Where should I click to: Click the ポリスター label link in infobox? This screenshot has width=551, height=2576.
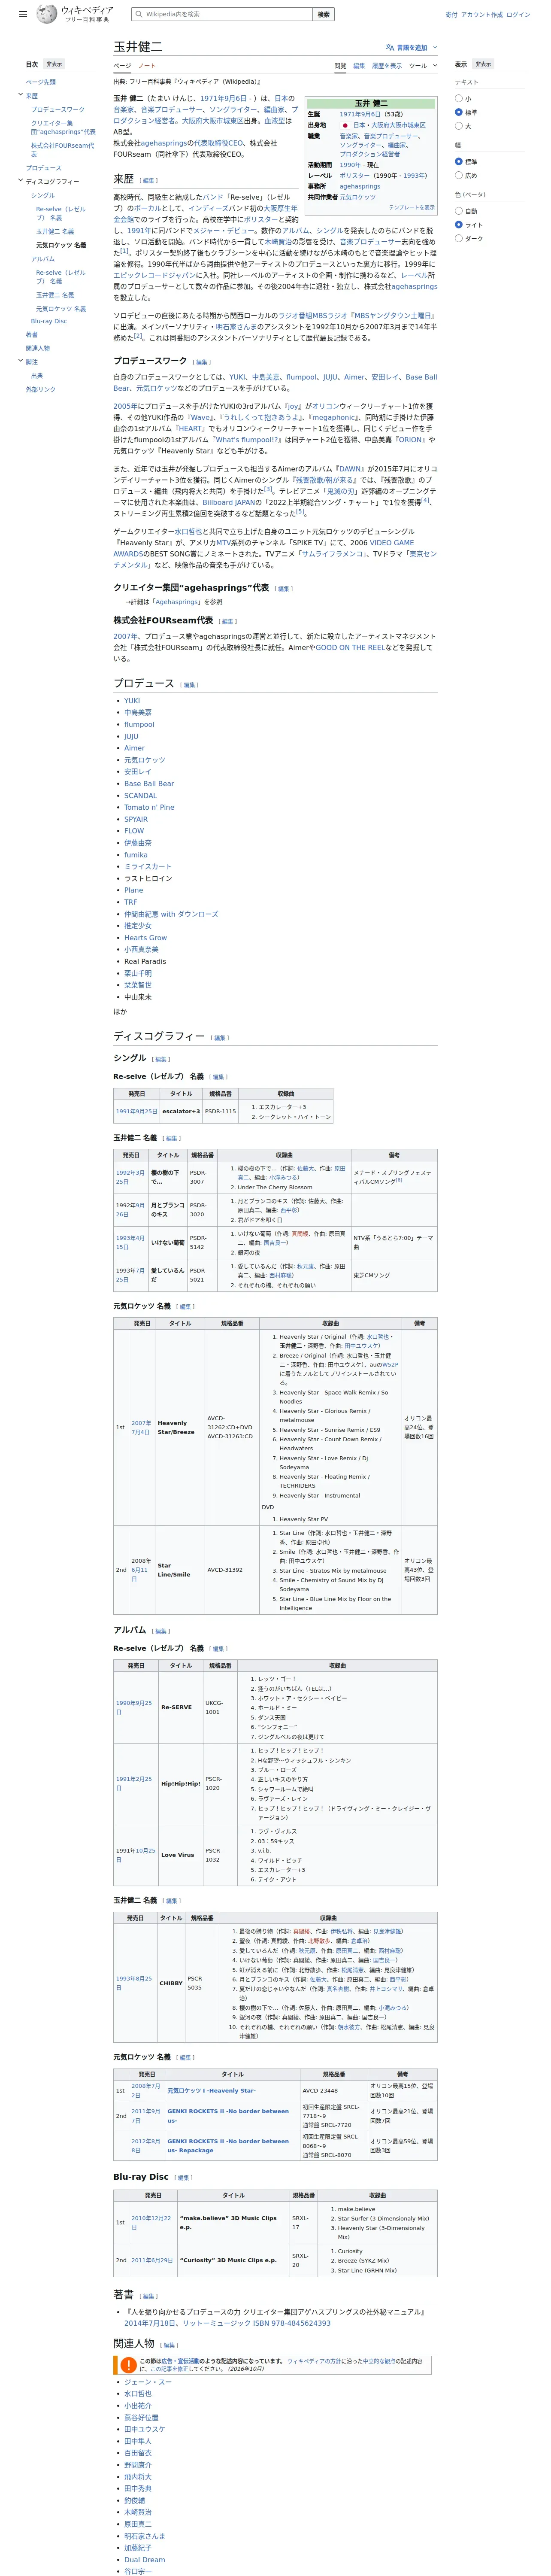coord(355,175)
